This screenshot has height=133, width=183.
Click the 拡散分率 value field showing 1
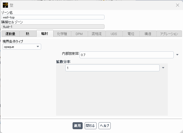(x=112, y=68)
